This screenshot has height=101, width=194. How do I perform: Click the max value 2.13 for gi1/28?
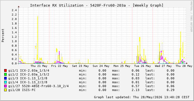tap(136, 90)
